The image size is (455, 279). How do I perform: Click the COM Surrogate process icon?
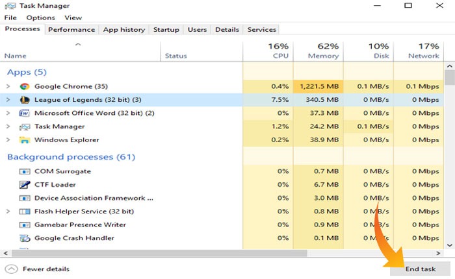25,171
